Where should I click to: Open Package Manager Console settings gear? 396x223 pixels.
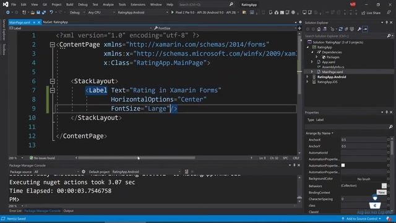click(x=84, y=172)
